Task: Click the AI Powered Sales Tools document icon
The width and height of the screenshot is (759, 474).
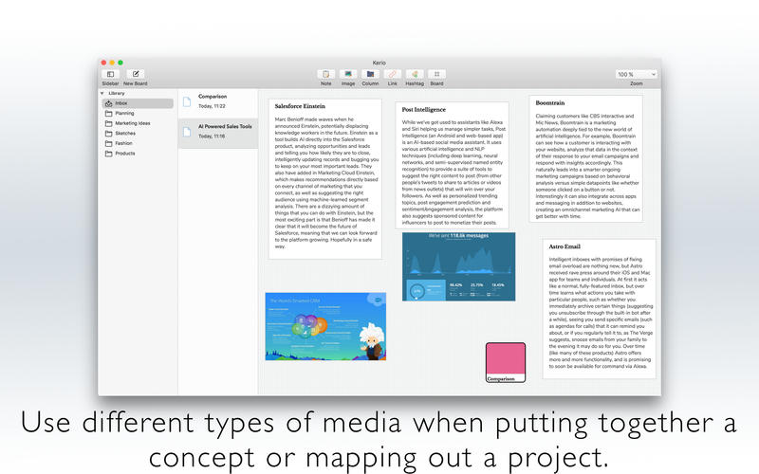Action: (187, 132)
